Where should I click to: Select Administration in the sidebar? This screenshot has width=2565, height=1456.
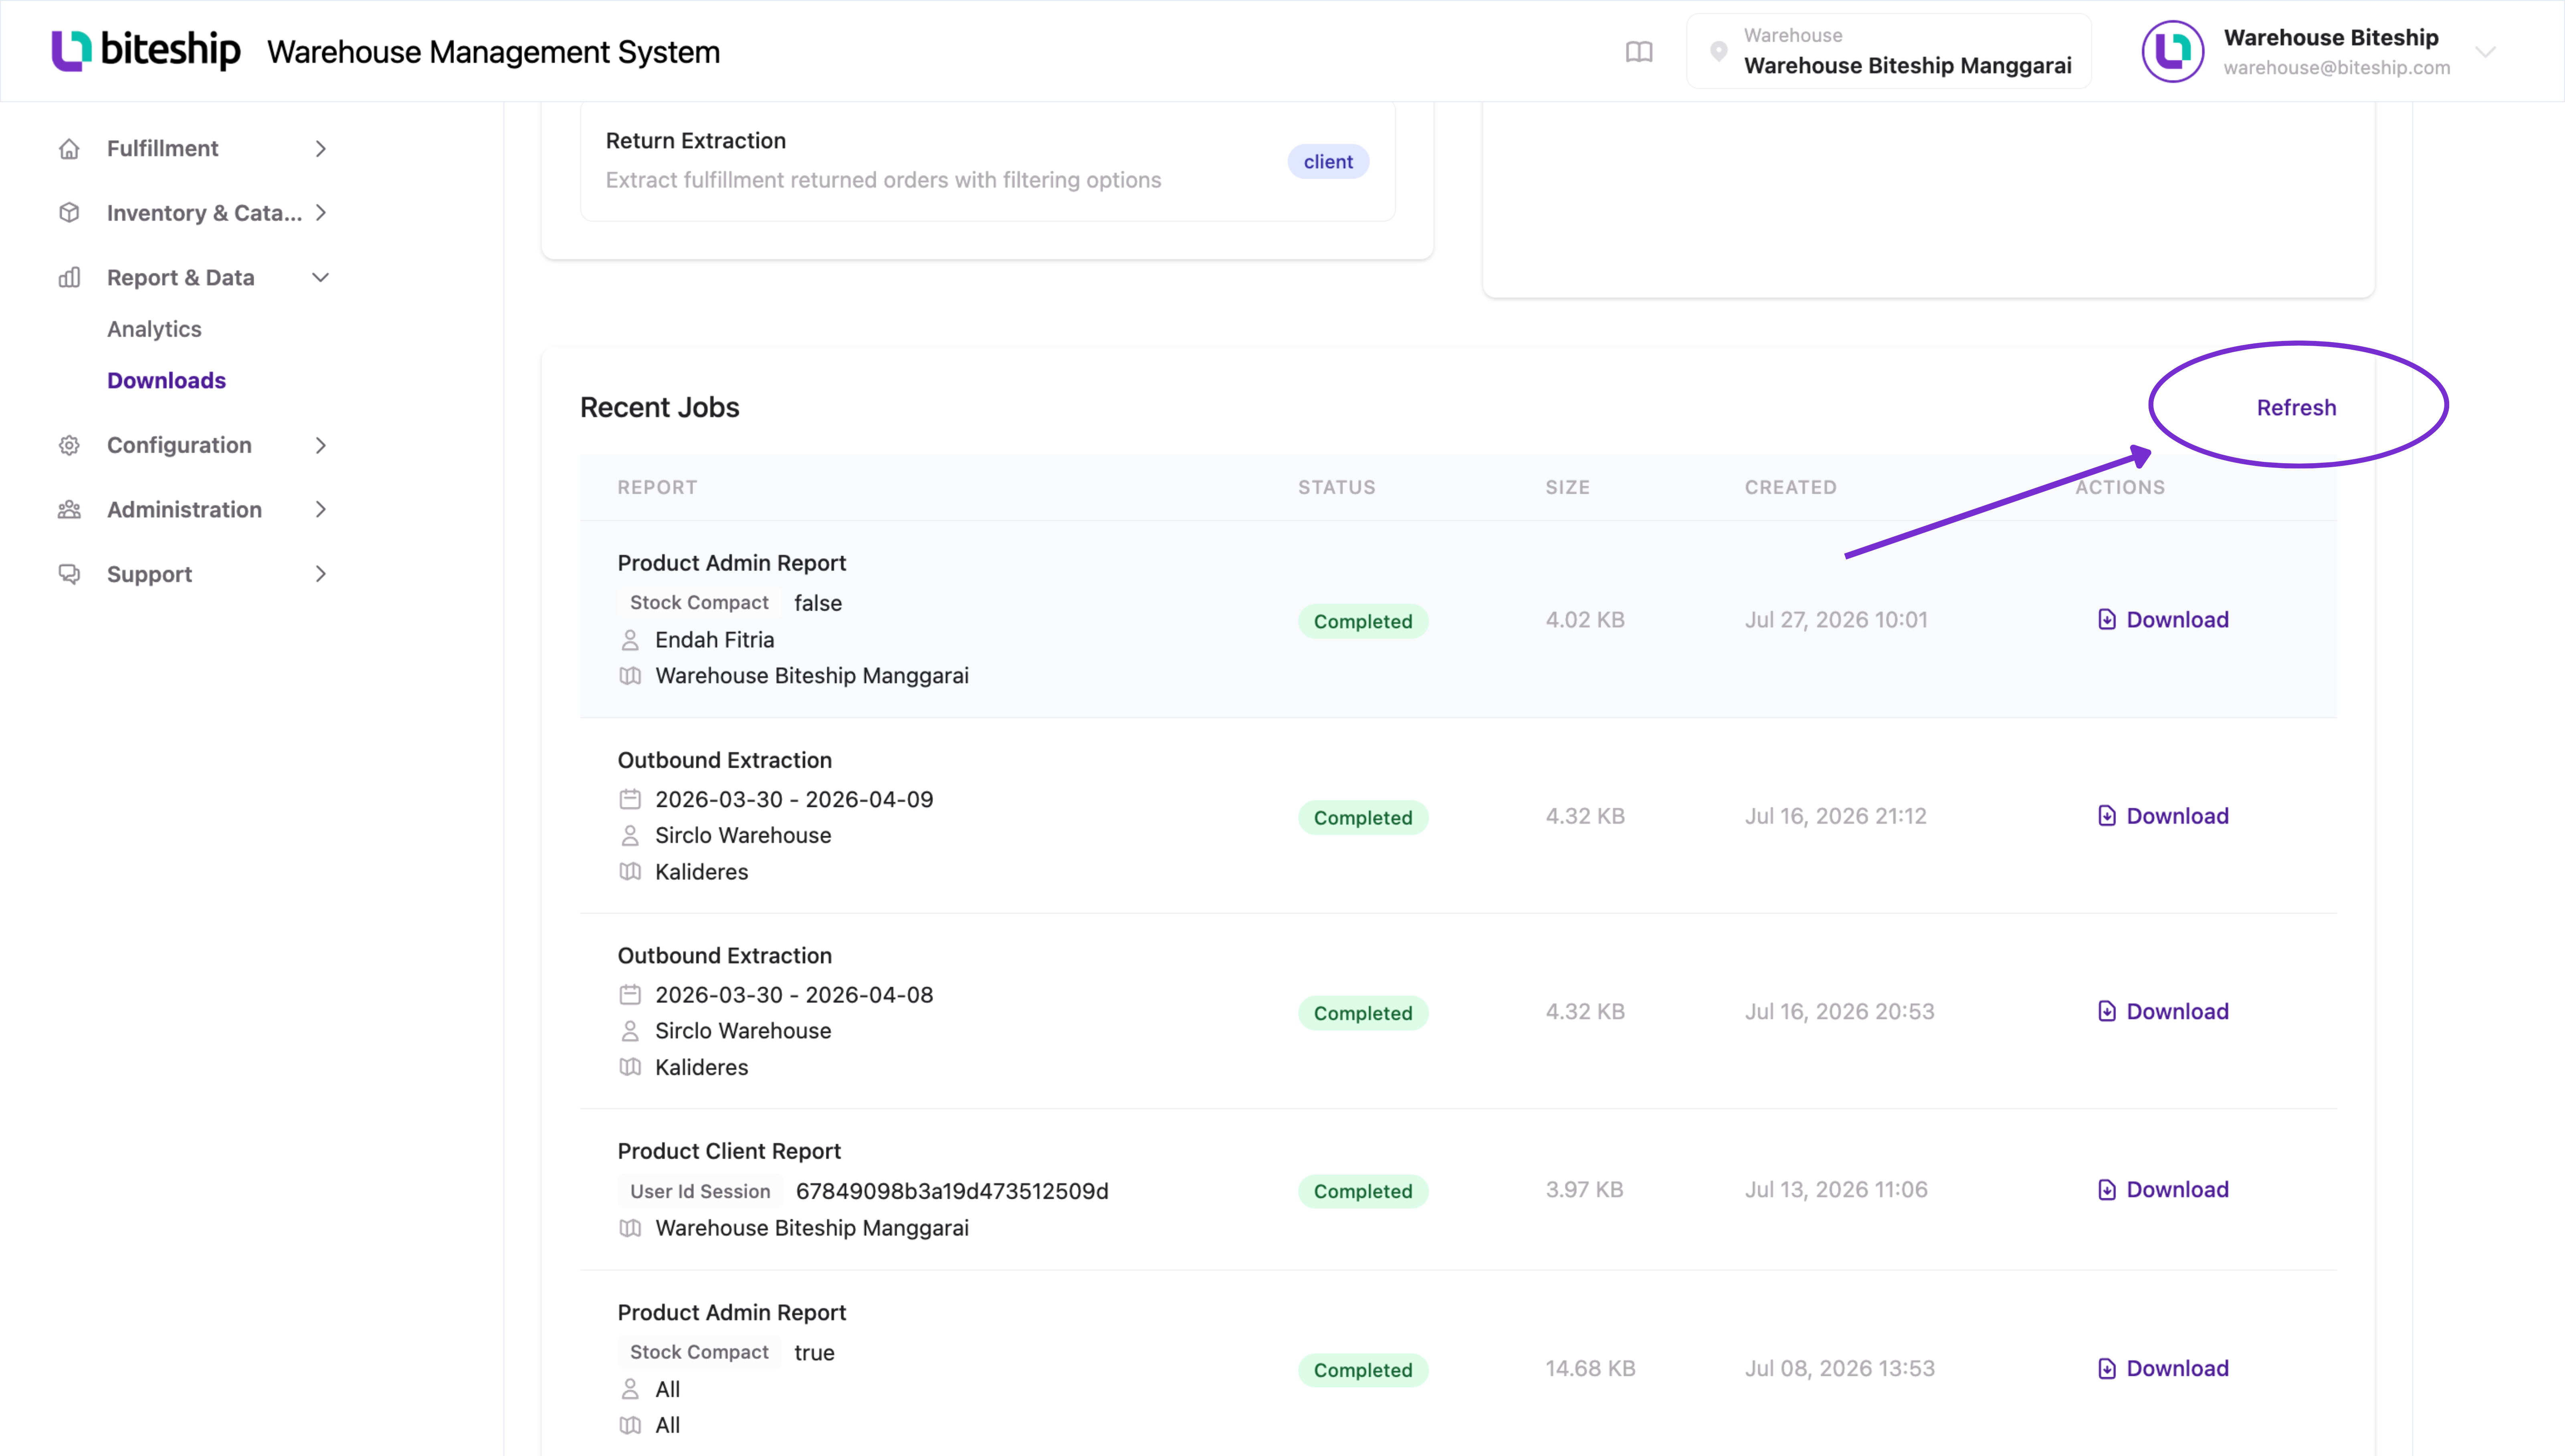[184, 510]
